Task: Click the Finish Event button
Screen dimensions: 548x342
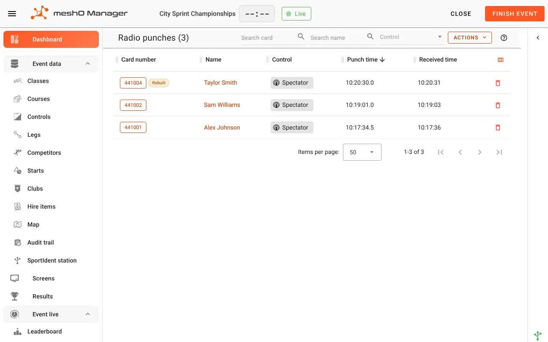Action: pyautogui.click(x=515, y=14)
